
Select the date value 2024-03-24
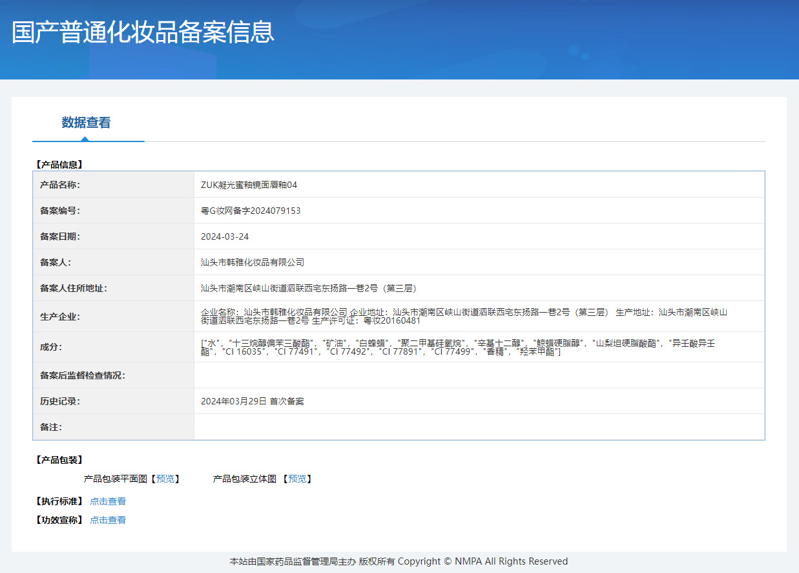coord(225,236)
